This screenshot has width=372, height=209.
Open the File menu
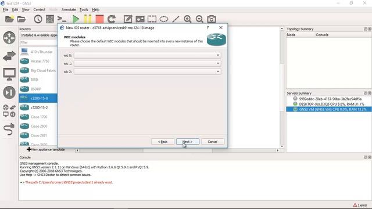(x=5, y=9)
